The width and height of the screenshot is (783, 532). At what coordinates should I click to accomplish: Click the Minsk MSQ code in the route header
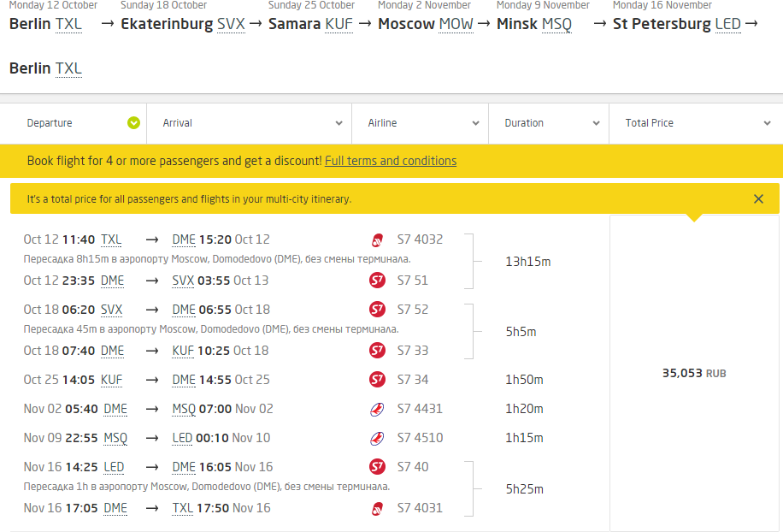tap(556, 24)
